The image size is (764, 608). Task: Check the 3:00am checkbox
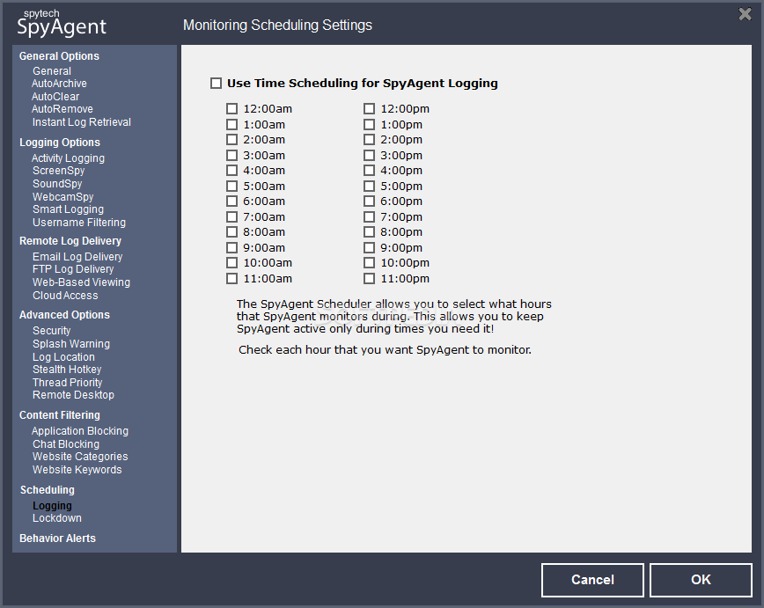pos(232,156)
